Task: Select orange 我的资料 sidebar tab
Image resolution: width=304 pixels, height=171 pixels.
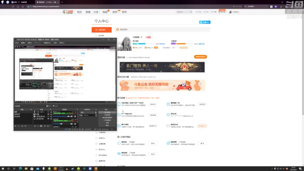Action: (x=101, y=30)
